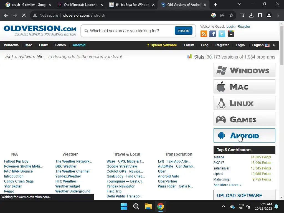The image size is (284, 213).
Task: Switch to the Old Minecraft Launcher tab
Action: tap(80, 5)
